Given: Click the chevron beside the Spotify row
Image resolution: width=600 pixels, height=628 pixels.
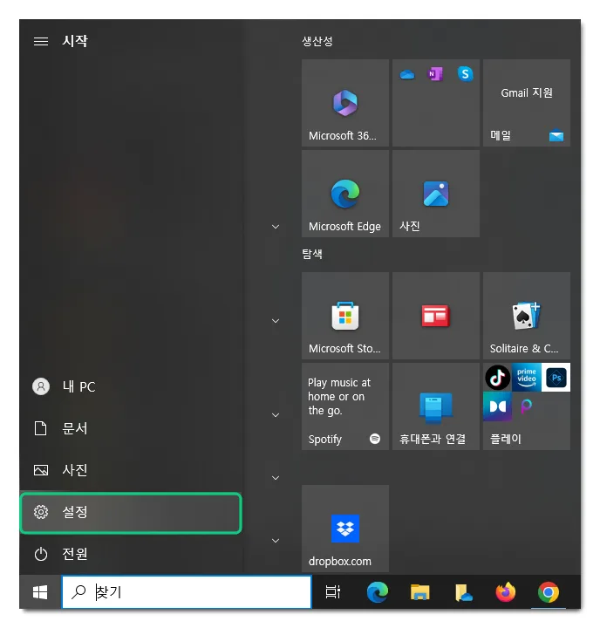Looking at the screenshot, I should (x=276, y=415).
